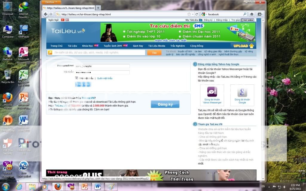Select the Network desktop icon

click(7, 54)
